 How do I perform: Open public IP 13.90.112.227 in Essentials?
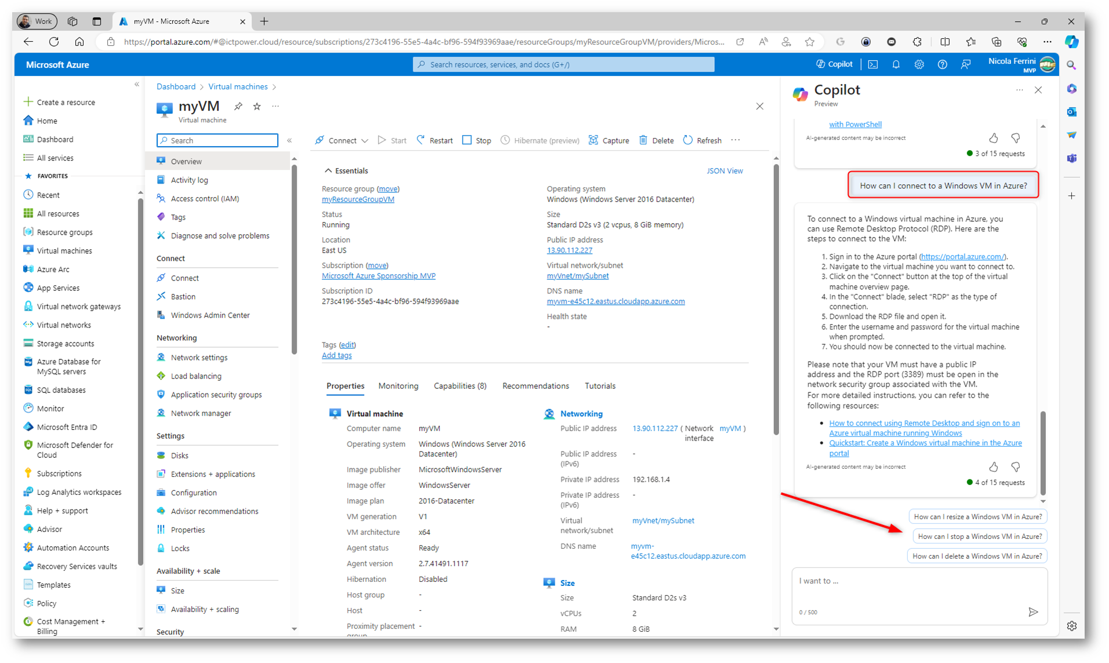pos(569,250)
